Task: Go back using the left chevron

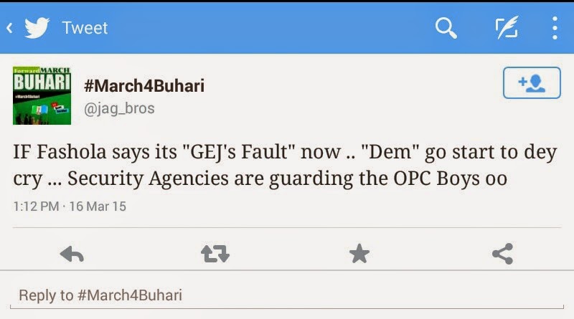Action: pyautogui.click(x=9, y=29)
